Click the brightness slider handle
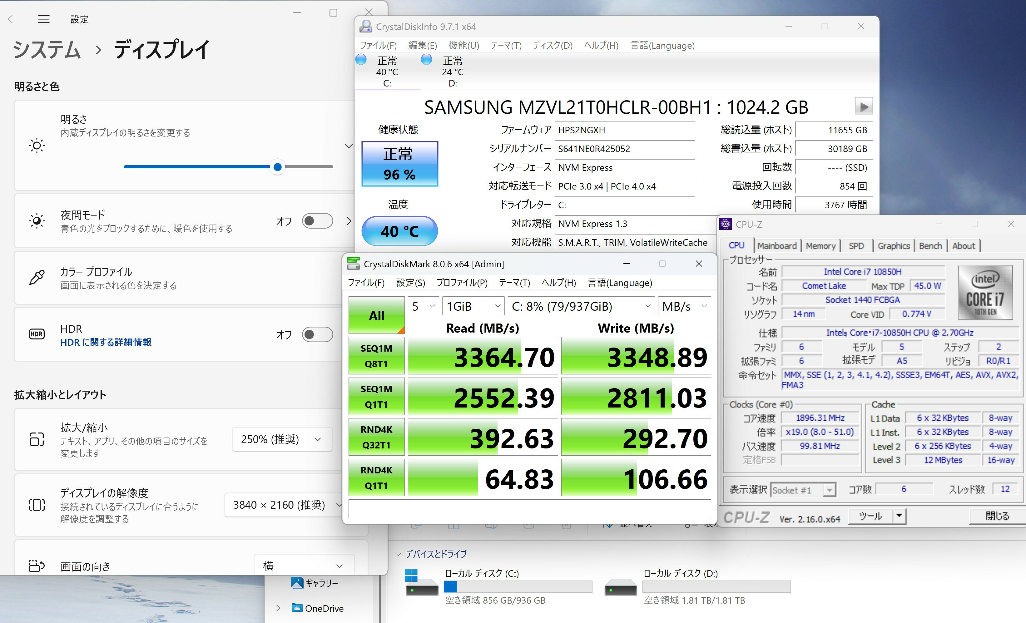 (x=277, y=167)
